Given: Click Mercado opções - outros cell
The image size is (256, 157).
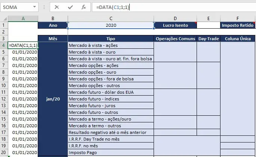Looking at the screenshot, I should pos(111,86).
